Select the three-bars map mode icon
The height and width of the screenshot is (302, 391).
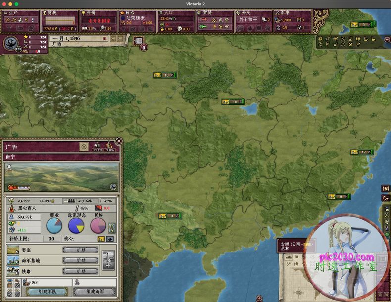pyautogui.click(x=358, y=39)
